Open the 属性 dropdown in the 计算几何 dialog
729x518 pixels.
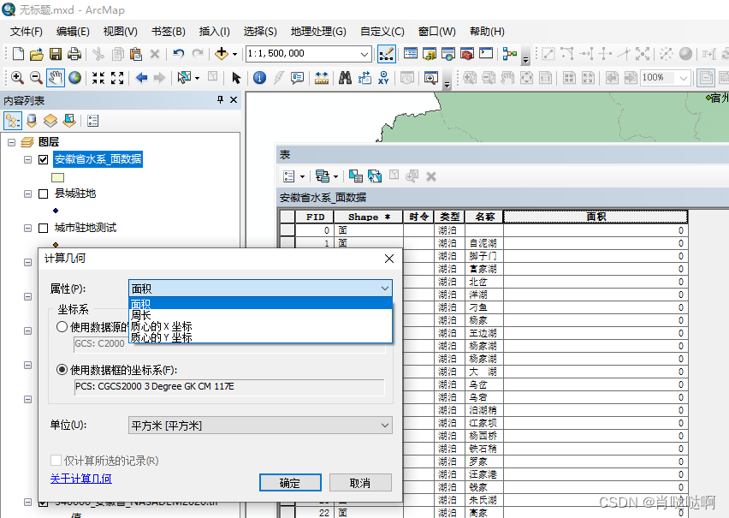[x=260, y=289]
